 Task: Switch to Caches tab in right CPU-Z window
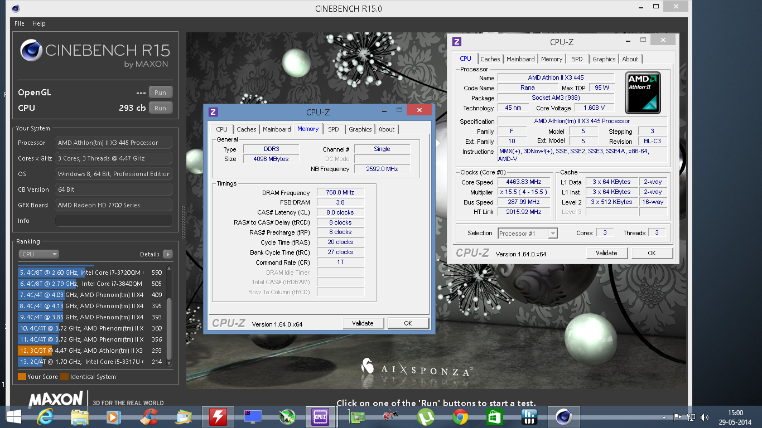tap(490, 59)
